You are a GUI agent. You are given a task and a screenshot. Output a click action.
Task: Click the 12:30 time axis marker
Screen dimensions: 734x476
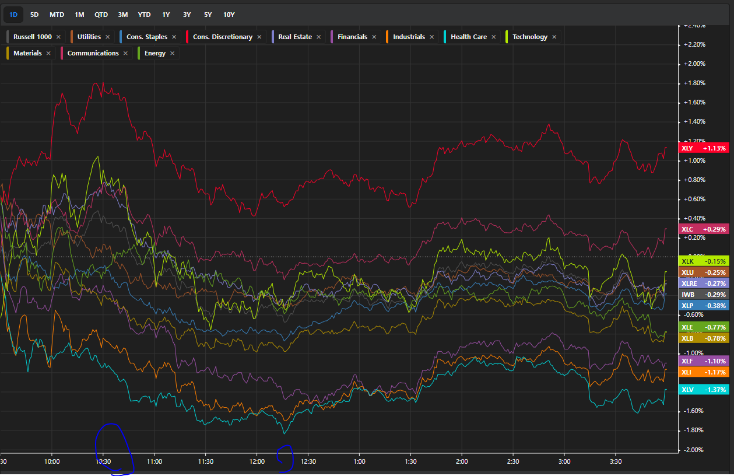pos(308,461)
